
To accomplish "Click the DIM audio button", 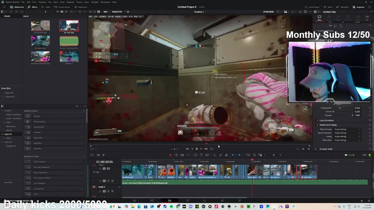I will tap(364, 155).
